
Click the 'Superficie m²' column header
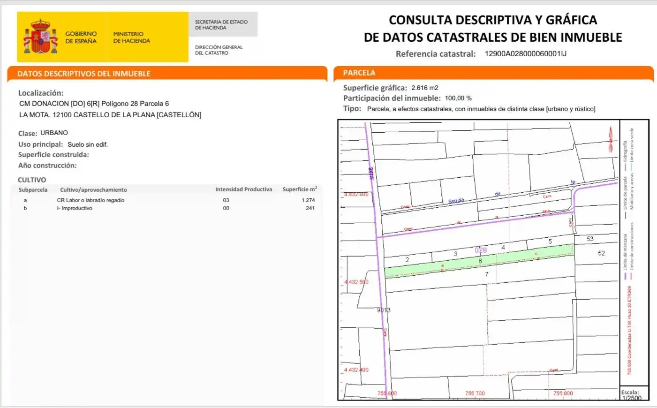coord(300,189)
